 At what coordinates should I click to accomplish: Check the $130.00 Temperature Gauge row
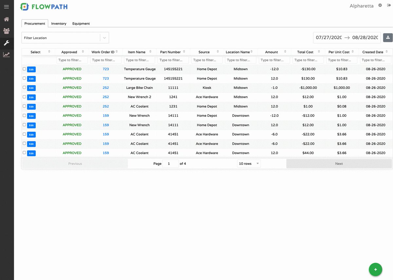tap(24, 78)
